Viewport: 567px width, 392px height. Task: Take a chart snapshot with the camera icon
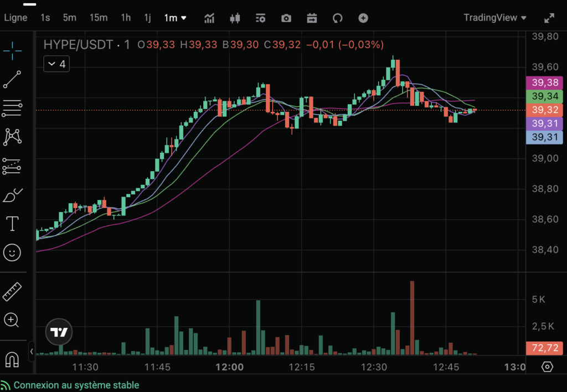click(x=286, y=18)
